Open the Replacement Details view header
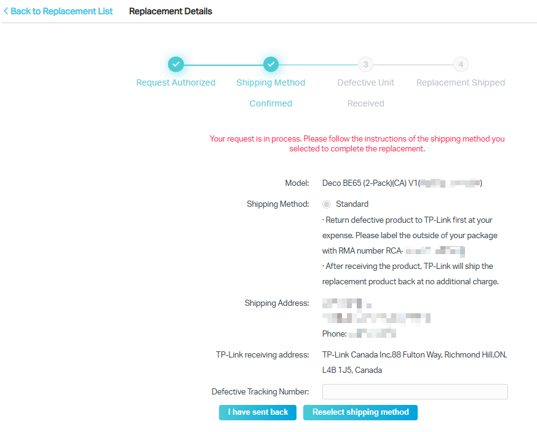The width and height of the screenshot is (537, 432). (170, 11)
